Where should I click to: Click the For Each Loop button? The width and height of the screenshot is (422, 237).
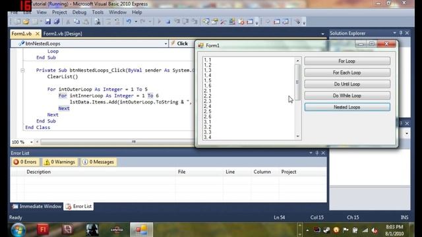pyautogui.click(x=347, y=73)
